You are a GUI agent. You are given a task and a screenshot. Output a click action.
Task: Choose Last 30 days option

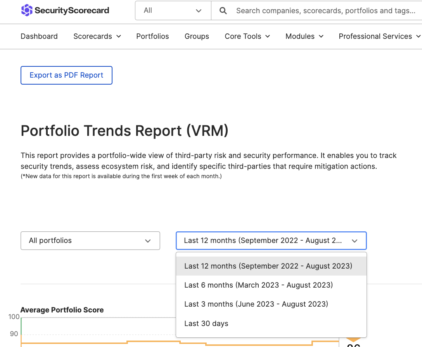pos(271,323)
